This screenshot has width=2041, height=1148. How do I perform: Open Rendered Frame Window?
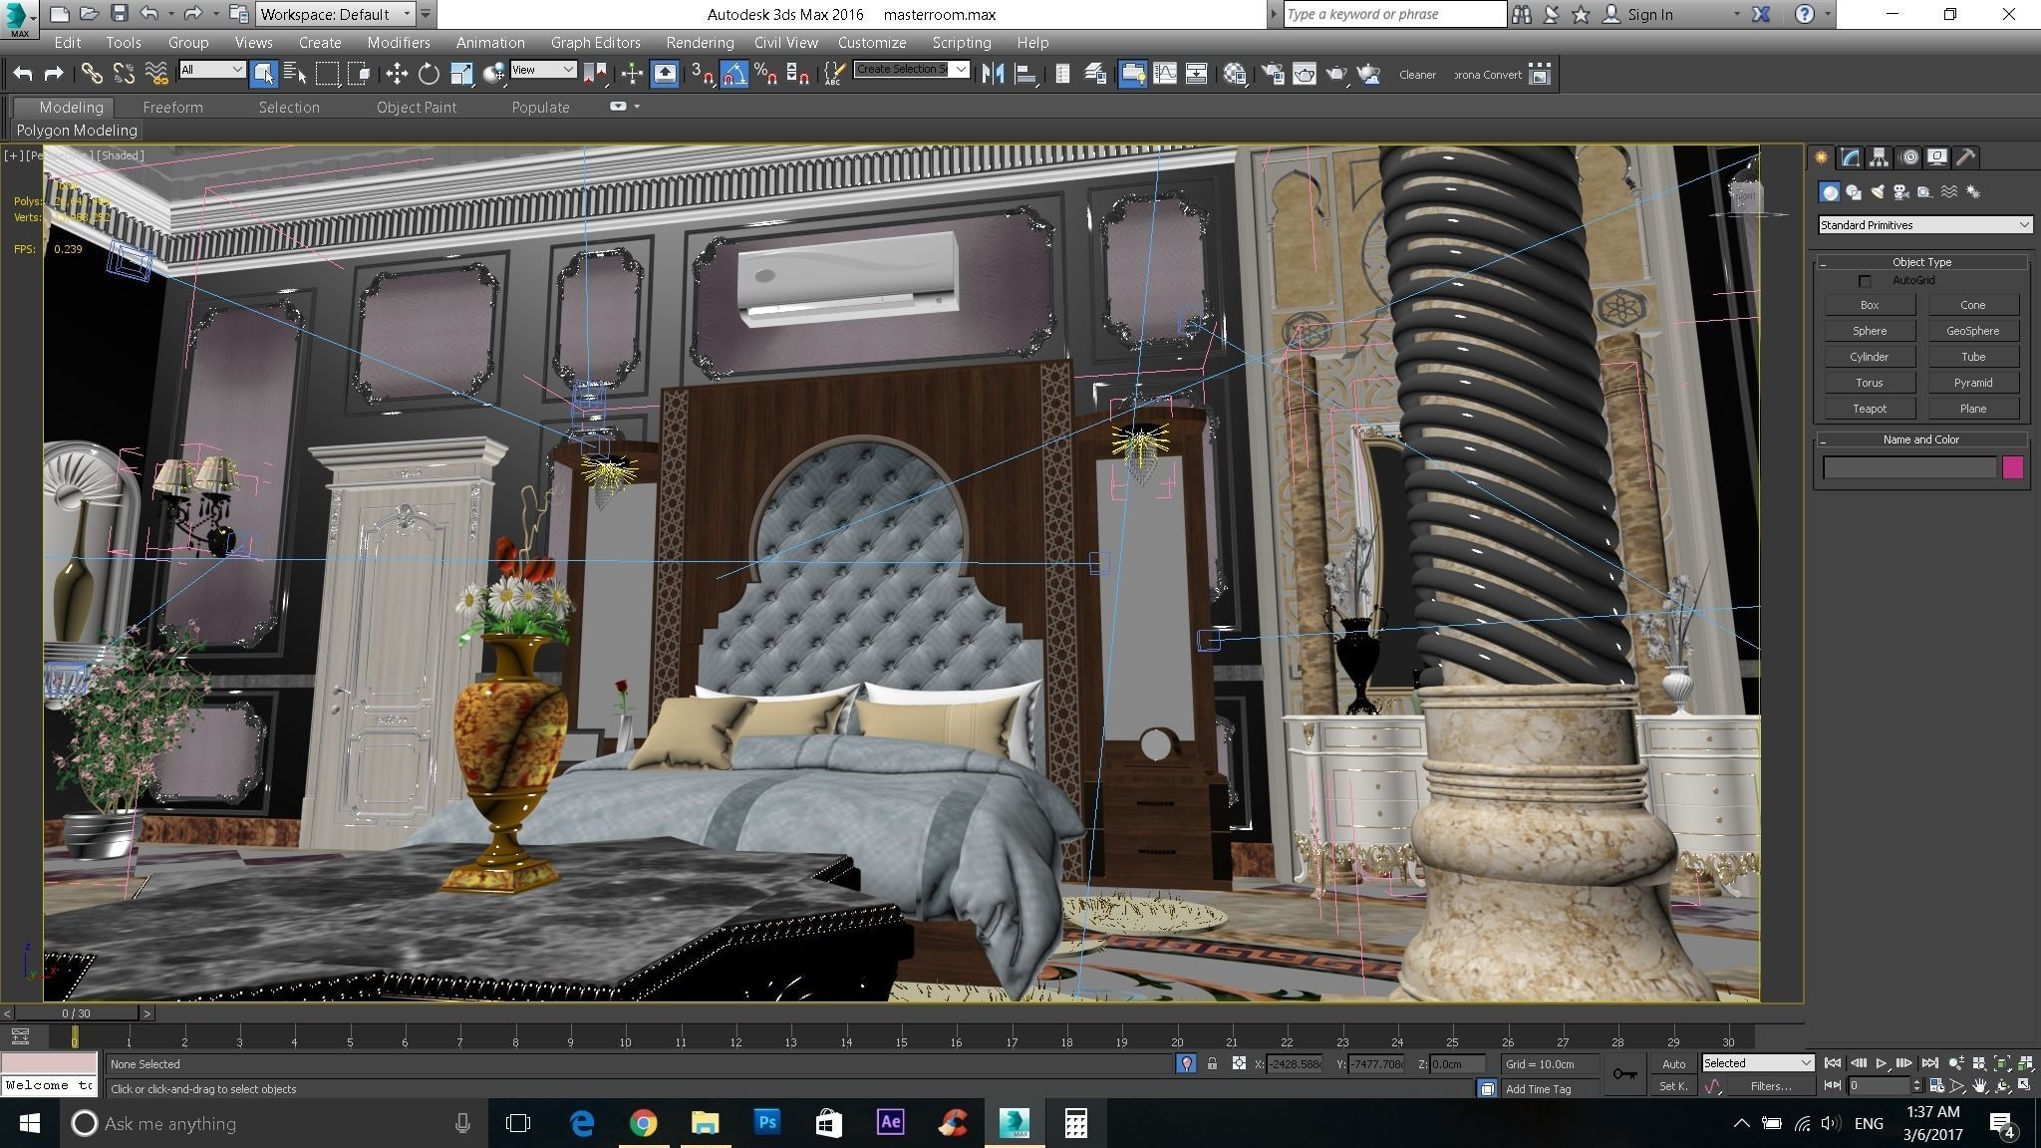point(1305,74)
